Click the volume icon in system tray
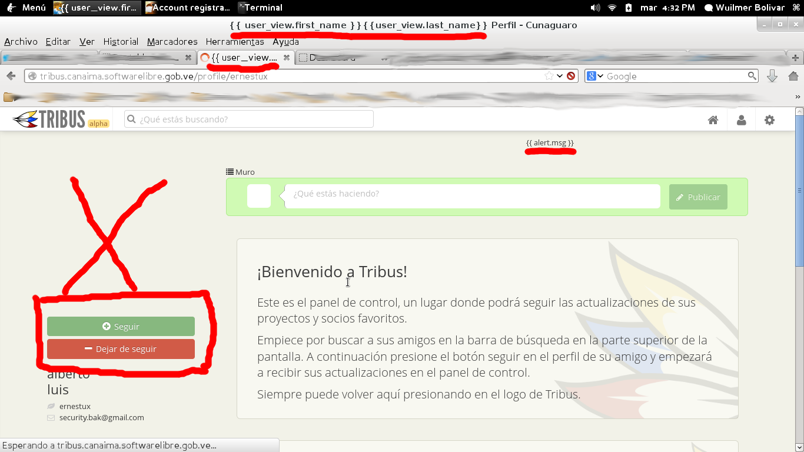This screenshot has width=804, height=452. click(x=595, y=8)
